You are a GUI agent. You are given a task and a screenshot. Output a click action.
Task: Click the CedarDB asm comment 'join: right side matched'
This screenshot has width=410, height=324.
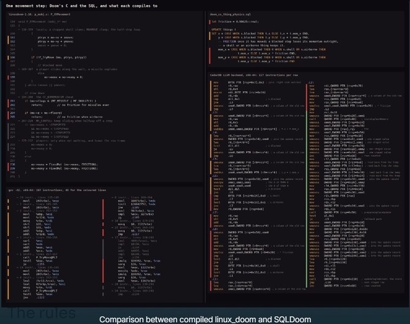(x=284, y=83)
